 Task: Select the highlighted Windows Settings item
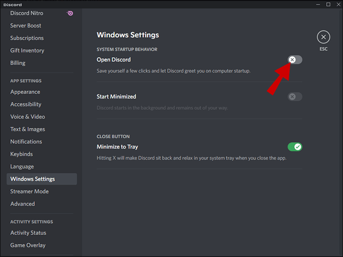(x=42, y=179)
